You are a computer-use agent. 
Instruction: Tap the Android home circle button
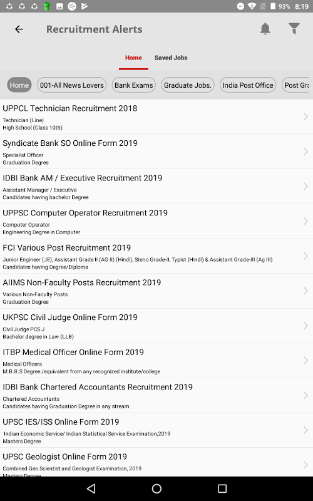point(156,488)
